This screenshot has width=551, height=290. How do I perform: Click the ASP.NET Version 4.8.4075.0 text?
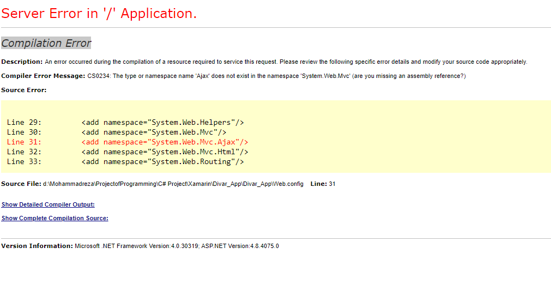point(240,246)
